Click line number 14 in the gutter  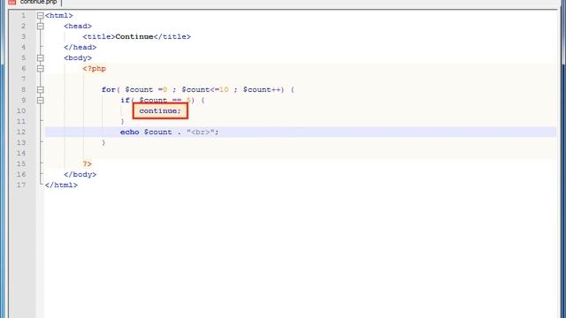(x=21, y=153)
